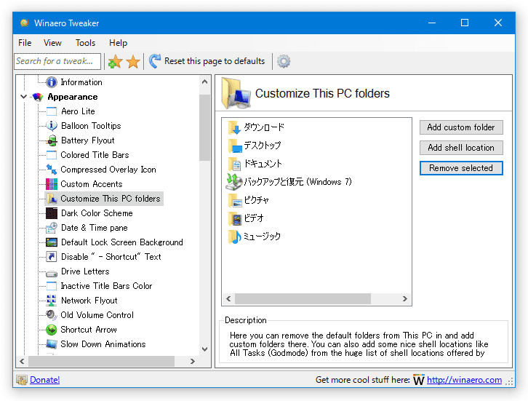Screen dimensions: 528x401
Task: Open bookmarks with the orange star icon
Action: (x=133, y=62)
